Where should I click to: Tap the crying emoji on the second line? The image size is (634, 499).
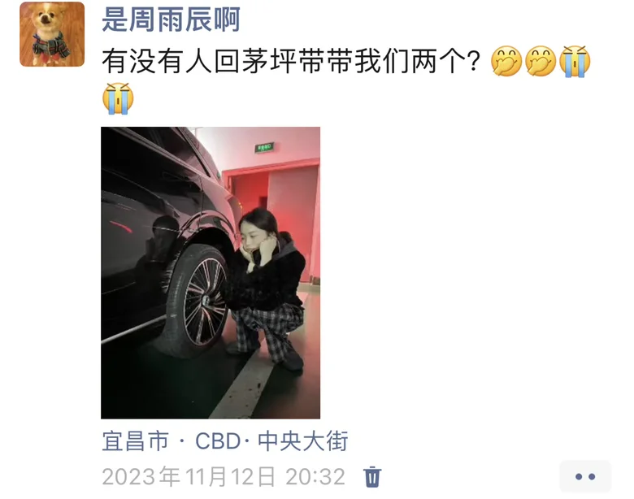(118, 98)
